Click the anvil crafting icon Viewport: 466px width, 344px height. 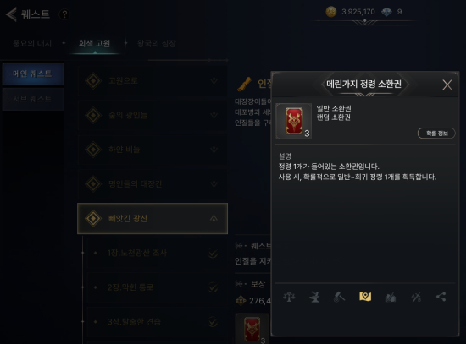coord(314,297)
